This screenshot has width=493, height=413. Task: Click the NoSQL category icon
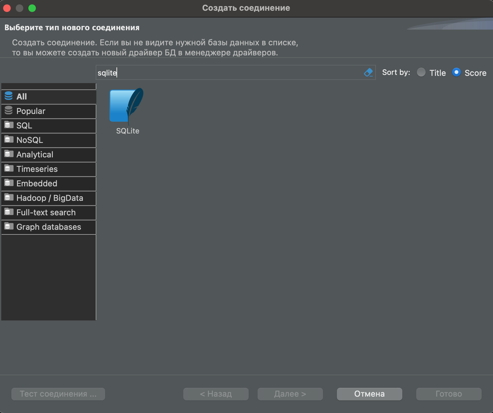pyautogui.click(x=8, y=139)
